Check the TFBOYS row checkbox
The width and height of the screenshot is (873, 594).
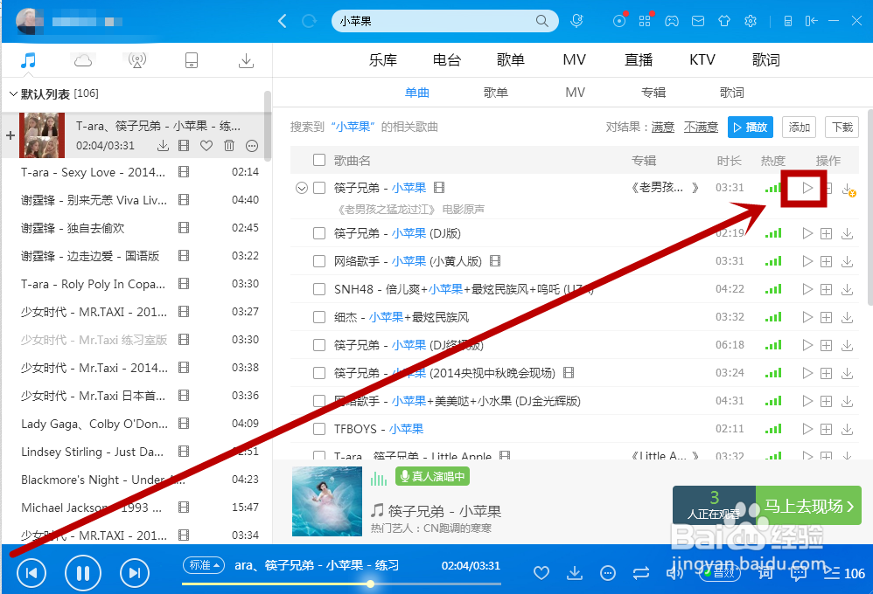pos(319,429)
